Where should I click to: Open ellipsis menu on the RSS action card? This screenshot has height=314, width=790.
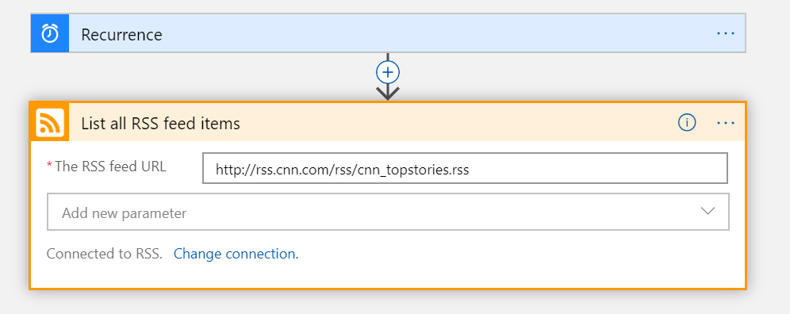(x=726, y=122)
